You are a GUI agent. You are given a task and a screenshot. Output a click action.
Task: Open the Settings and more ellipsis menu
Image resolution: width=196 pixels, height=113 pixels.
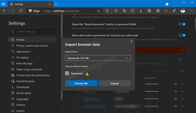(x=191, y=11)
